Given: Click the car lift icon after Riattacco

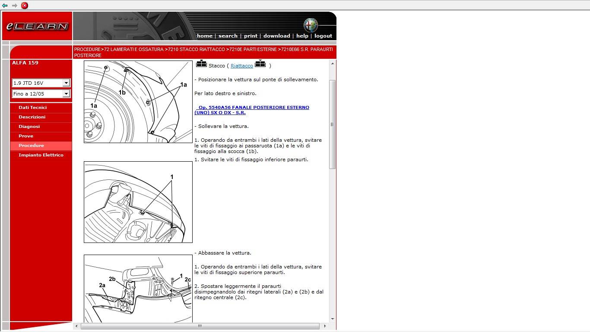Looking at the screenshot, I should (x=260, y=64).
